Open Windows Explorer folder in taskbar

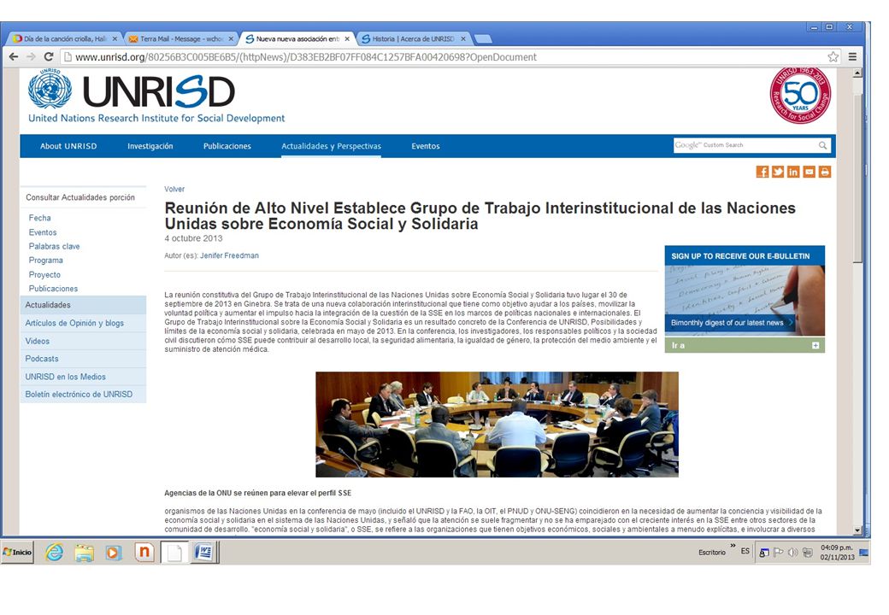point(84,552)
